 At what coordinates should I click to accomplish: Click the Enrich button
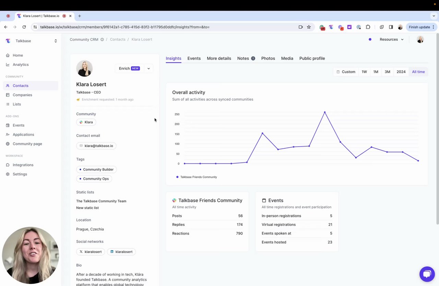[129, 68]
